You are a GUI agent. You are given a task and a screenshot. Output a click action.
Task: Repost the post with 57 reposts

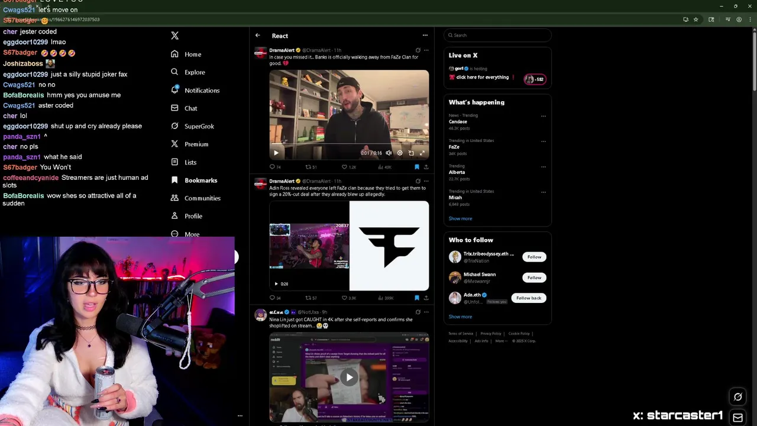(x=310, y=298)
